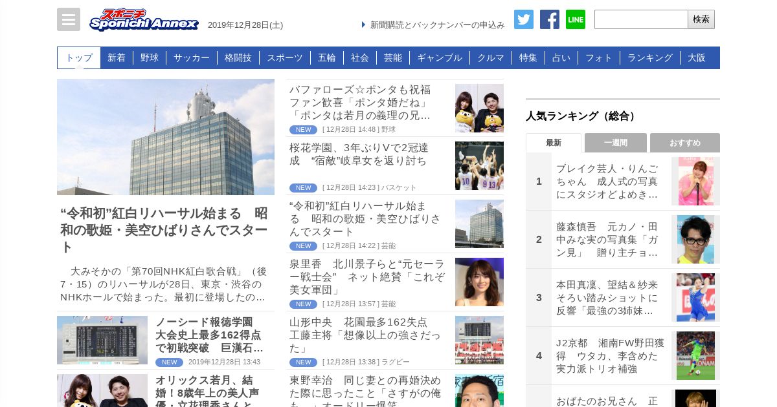Click the ラグビー category tag on 山形中央 story
This screenshot has width=777, height=407.
396,362
